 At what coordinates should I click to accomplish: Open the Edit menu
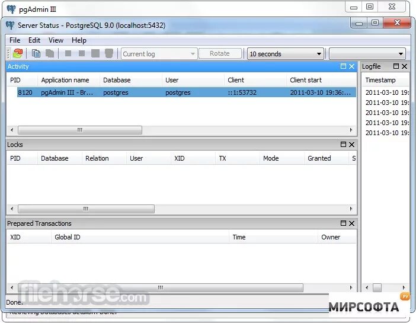(34, 40)
